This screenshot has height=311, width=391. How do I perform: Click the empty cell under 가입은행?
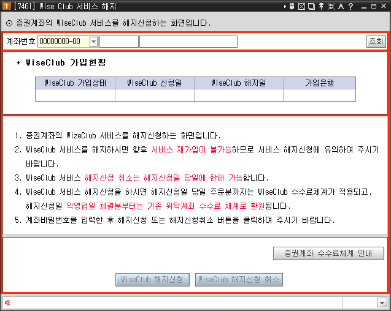tap(319, 96)
